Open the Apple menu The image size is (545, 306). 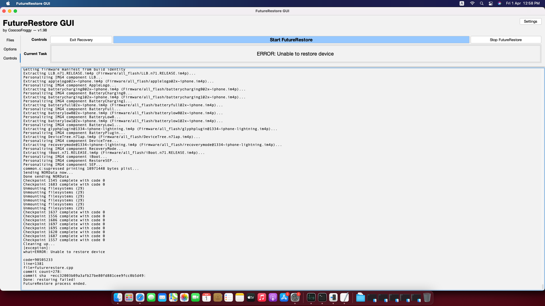[8, 3]
